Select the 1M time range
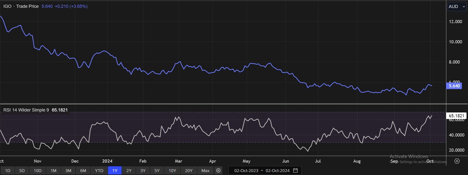The width and height of the screenshot is (468, 175). coord(53,170)
